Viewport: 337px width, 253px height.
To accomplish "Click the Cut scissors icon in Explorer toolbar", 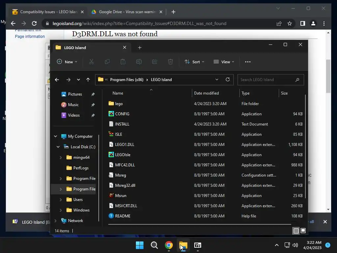I will (91, 62).
